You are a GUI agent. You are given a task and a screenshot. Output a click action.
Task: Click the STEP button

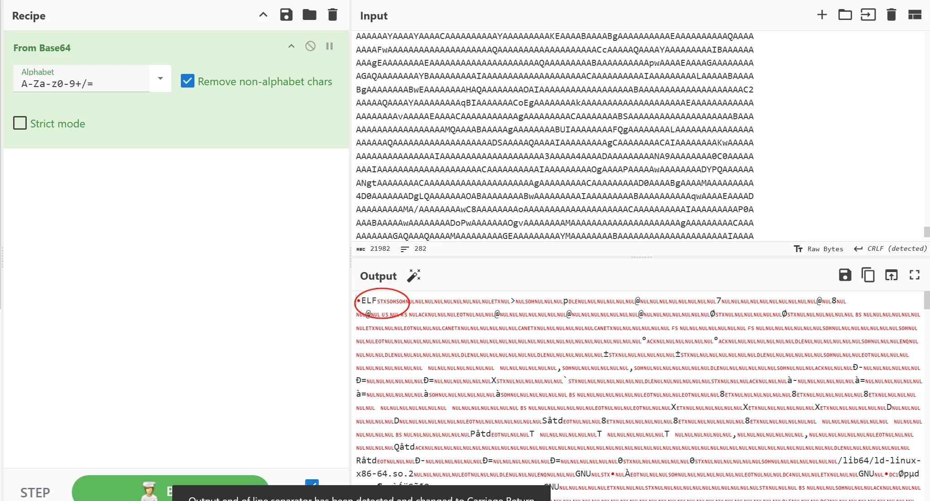tap(35, 492)
